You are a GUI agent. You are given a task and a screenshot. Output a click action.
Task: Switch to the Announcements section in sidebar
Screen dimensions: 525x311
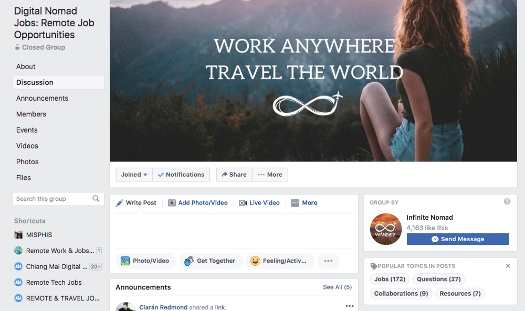point(42,98)
